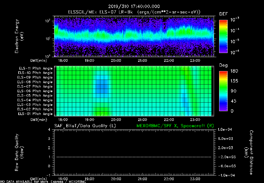This screenshot has height=183, width=264.
Task: Click the Component Distance (km) axis label
Action: [x=249, y=152]
